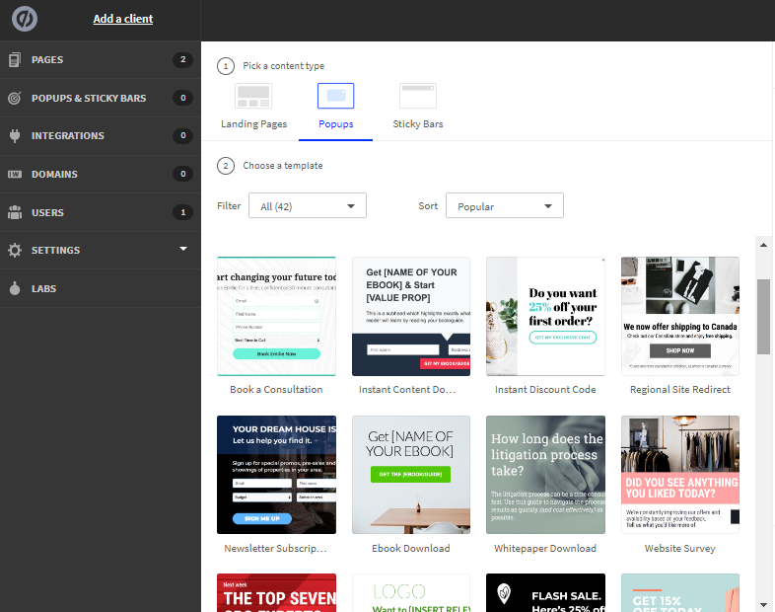Viewport: 775px width, 612px height.
Task: Choose the Newsletter Subscription template thumbnail
Action: pos(276,475)
